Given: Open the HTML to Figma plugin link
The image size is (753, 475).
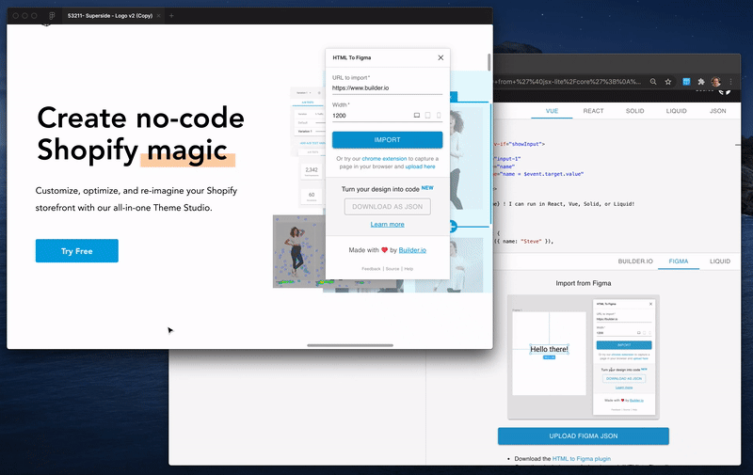Looking at the screenshot, I should coord(582,459).
